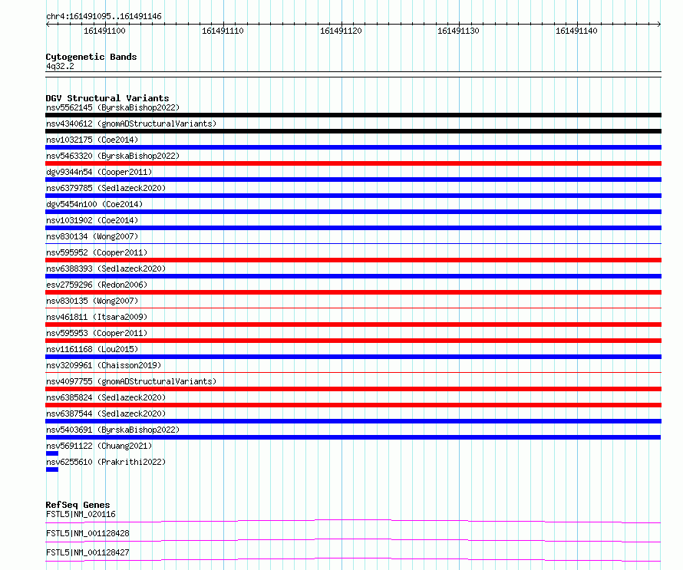The height and width of the screenshot is (570, 683).
Task: Select variant nsv6255610 (Prakrithi2022)
Action: coord(106,462)
